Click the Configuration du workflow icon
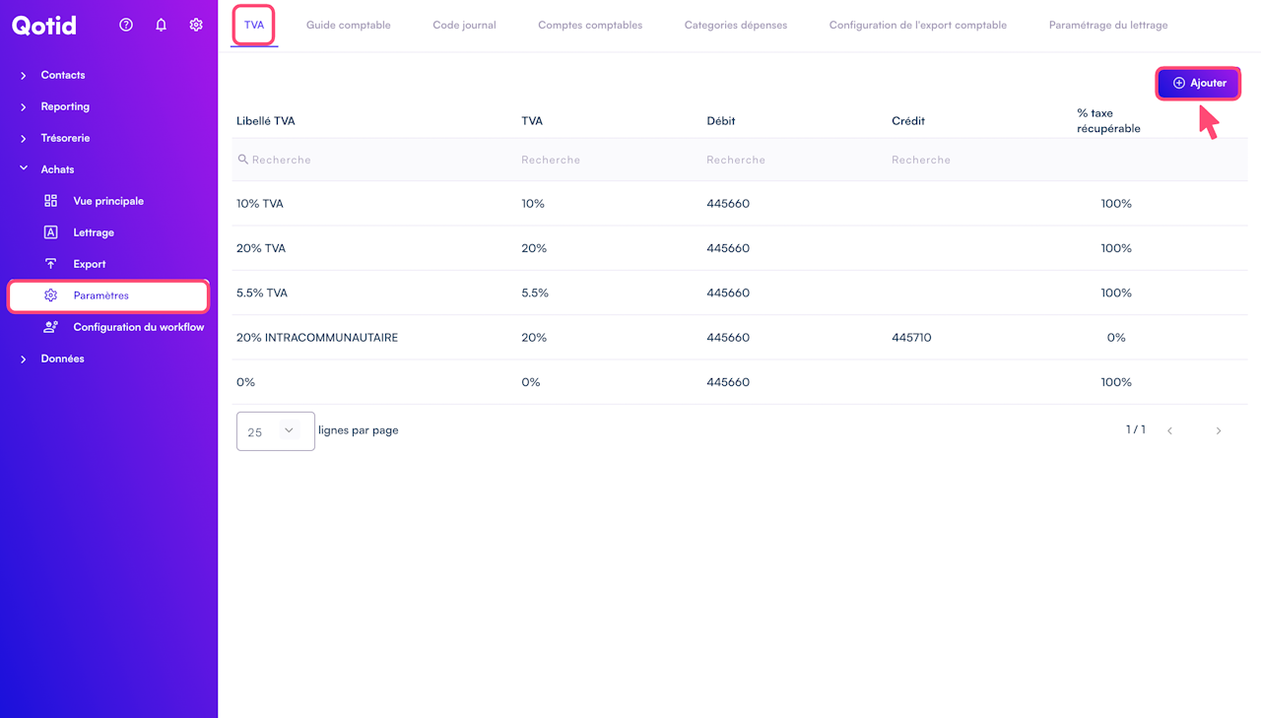The image size is (1261, 718). click(51, 327)
